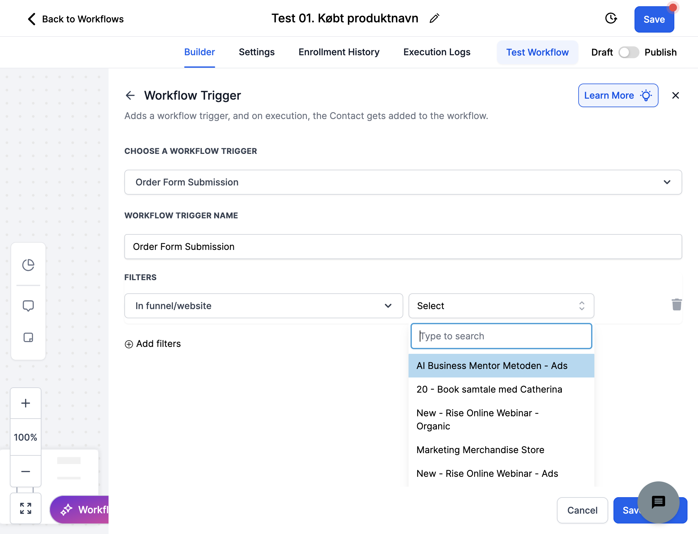Switch to the Settings tab
The height and width of the screenshot is (534, 698).
[257, 52]
